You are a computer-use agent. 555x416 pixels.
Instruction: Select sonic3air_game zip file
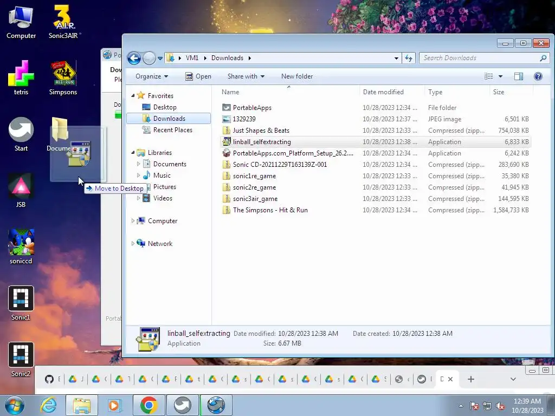(x=375, y=199)
